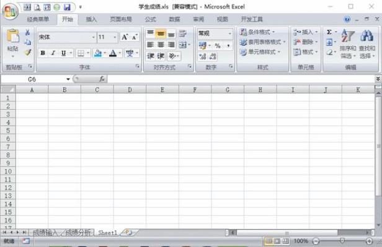Image resolution: width=382 pixels, height=247 pixels.
Task: Switch to the Insert ribbon tab
Action: click(91, 19)
